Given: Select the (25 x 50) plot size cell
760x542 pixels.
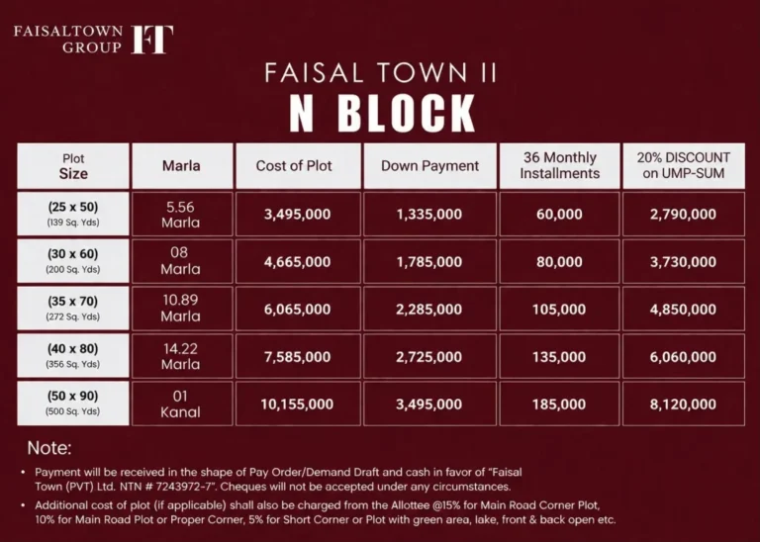Looking at the screenshot, I should [73, 214].
